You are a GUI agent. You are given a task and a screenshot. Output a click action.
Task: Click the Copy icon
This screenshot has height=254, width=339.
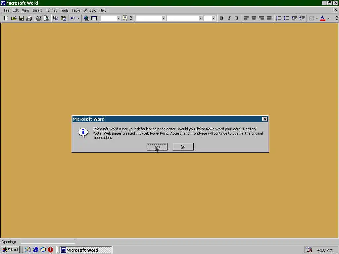point(56,18)
